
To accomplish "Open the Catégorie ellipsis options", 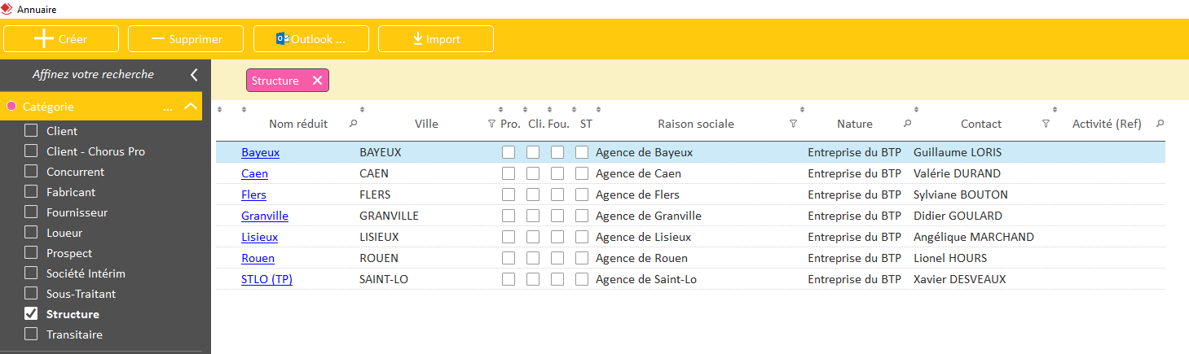I will 167,107.
